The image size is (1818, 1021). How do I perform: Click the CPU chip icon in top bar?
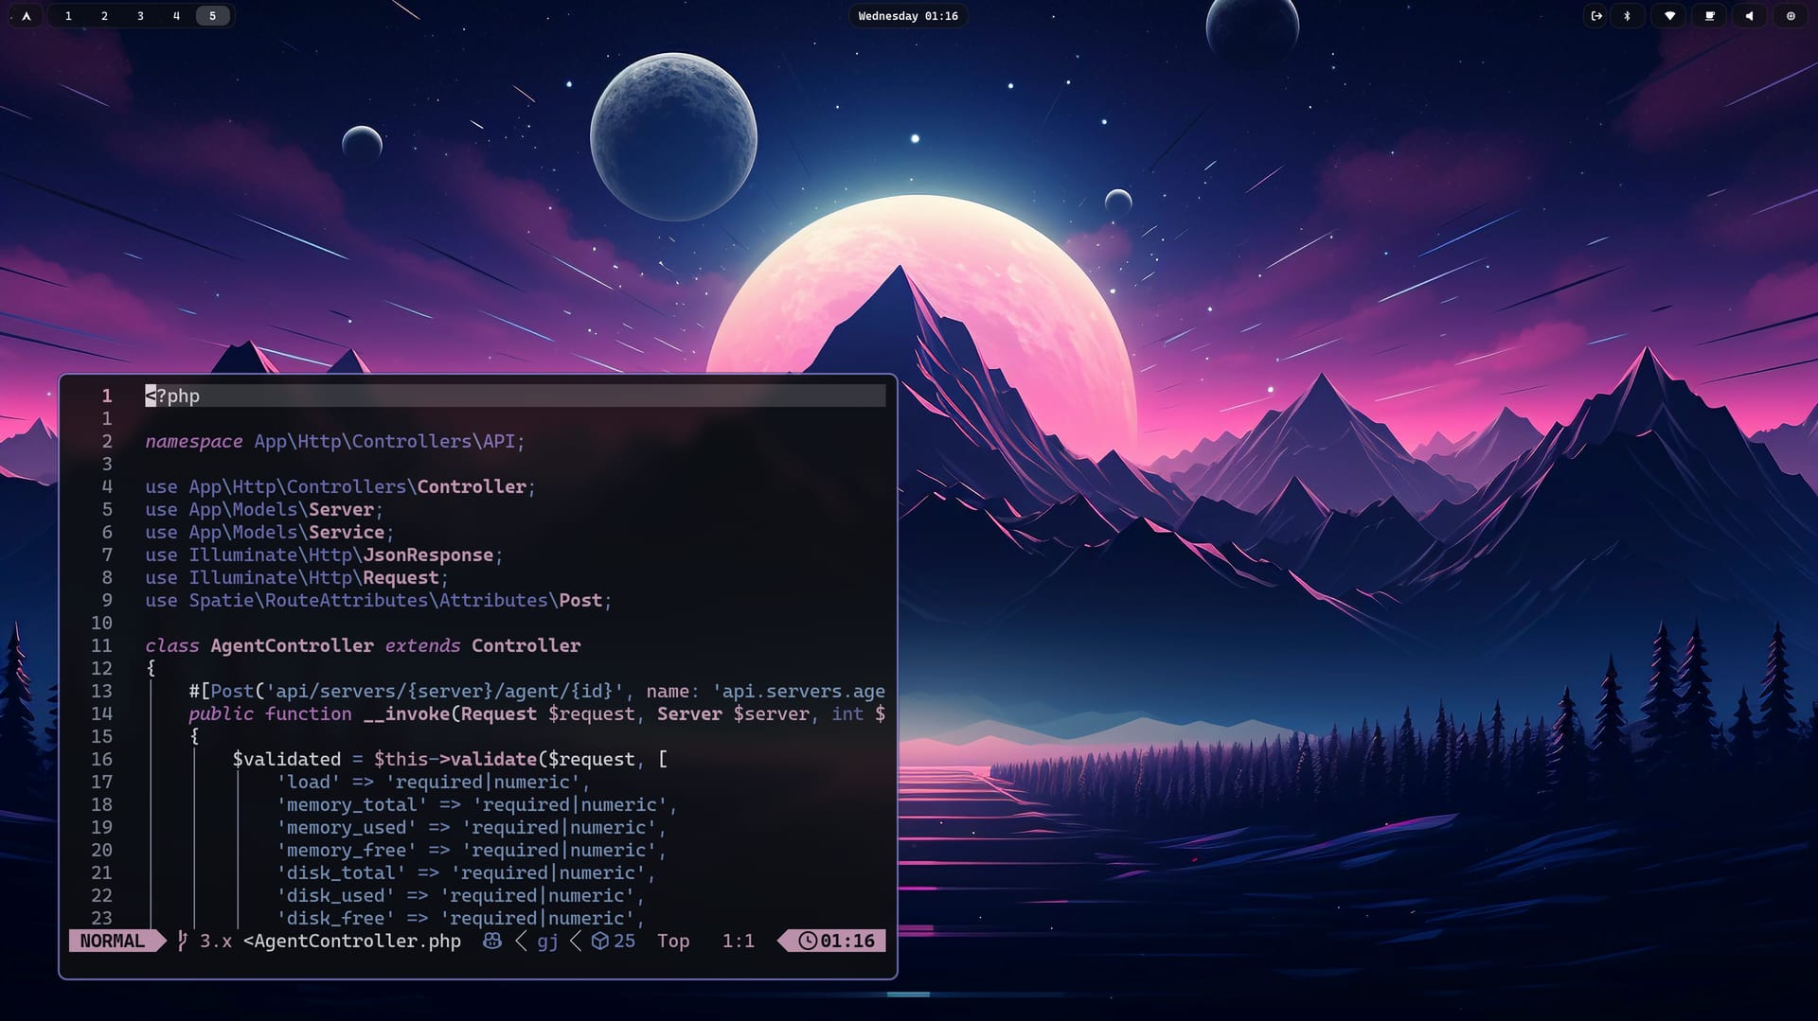pyautogui.click(x=1790, y=16)
